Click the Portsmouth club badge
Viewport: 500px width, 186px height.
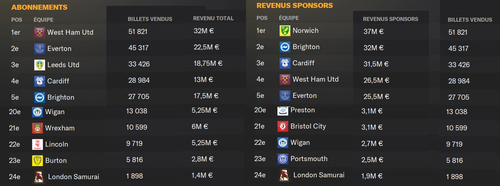point(282,159)
